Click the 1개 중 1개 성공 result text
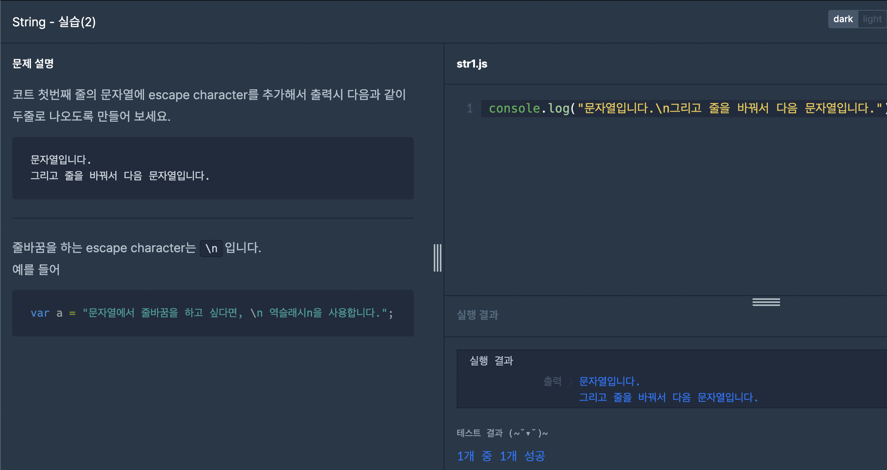 501,456
